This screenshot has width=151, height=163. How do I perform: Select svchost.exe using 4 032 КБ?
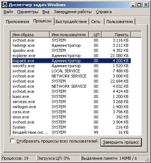pos(72,86)
